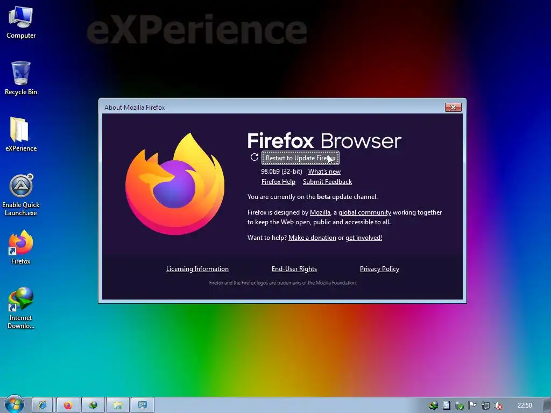This screenshot has height=413, width=551.
Task: Close the About Mozilla Firefox dialog
Action: pyautogui.click(x=453, y=107)
